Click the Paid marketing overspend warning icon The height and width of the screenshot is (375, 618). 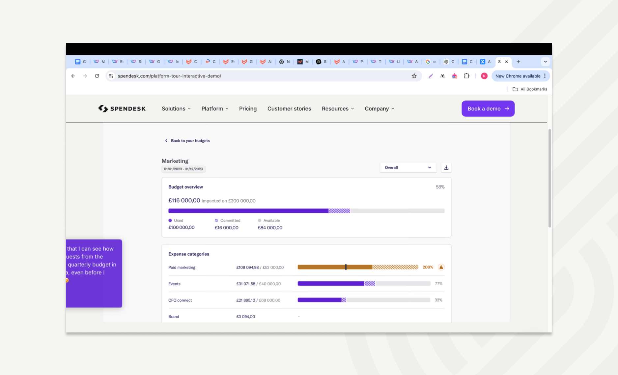(441, 267)
